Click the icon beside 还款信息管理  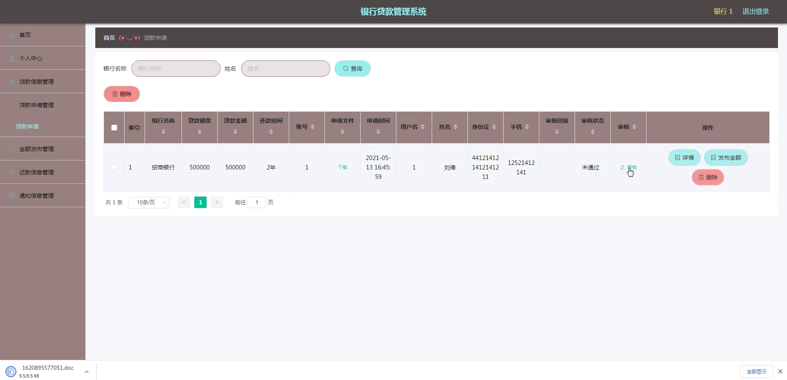12,173
